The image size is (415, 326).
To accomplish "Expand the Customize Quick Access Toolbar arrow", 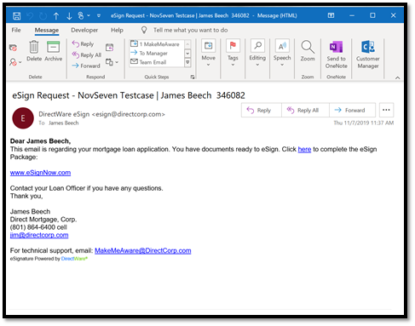I will pyautogui.click(x=99, y=15).
